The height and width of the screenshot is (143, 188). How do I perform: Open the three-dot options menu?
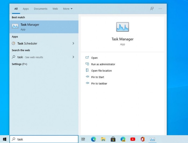point(160,9)
